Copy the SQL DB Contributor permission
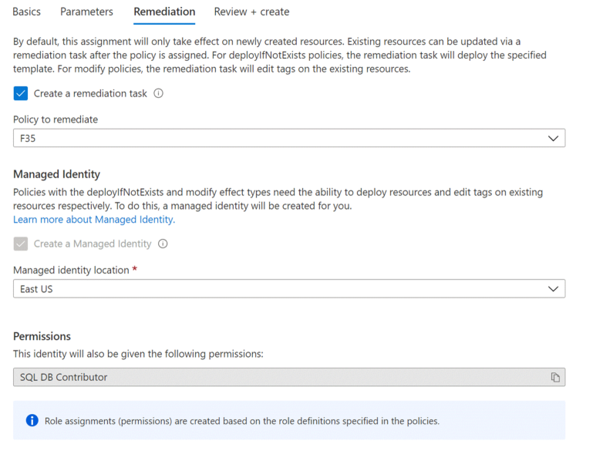This screenshot has width=603, height=461. click(x=555, y=377)
